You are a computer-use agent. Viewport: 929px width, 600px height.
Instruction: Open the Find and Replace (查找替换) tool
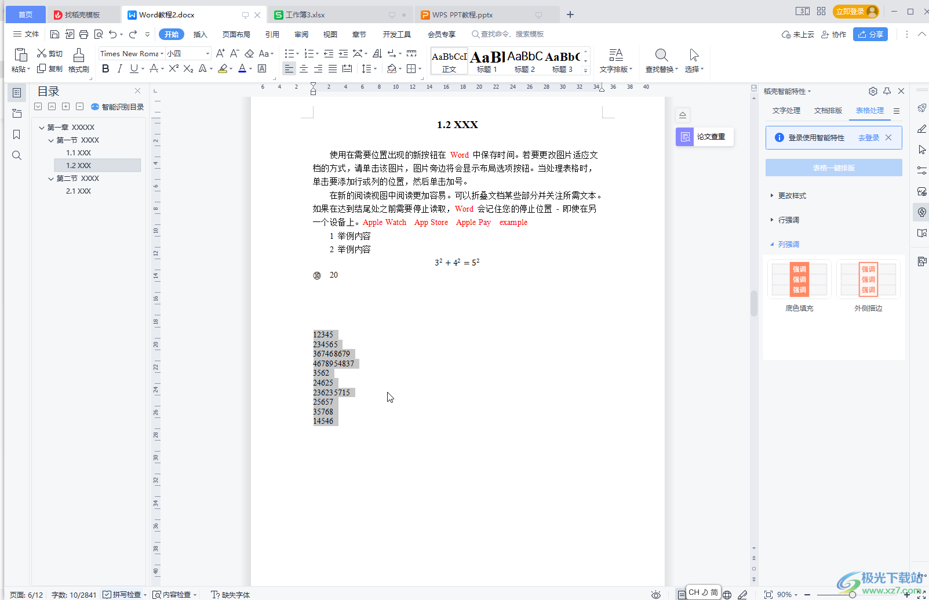point(661,61)
